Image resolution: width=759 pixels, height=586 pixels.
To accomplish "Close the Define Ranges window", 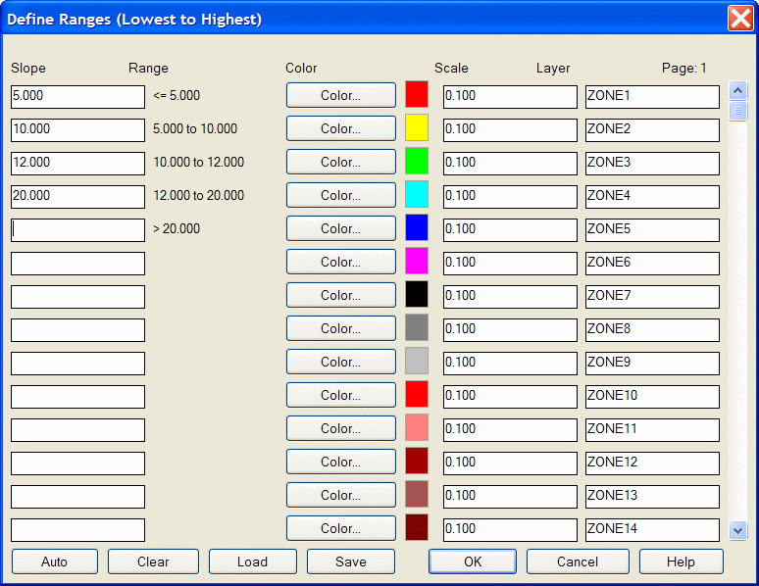I will pos(739,19).
